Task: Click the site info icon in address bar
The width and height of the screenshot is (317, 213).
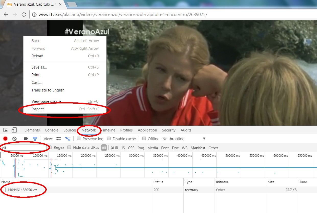Action: click(x=34, y=15)
